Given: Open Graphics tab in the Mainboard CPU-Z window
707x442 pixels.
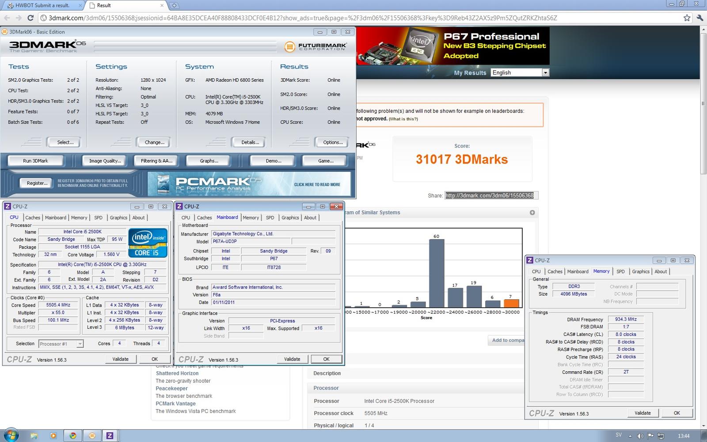Looking at the screenshot, I should (x=290, y=217).
